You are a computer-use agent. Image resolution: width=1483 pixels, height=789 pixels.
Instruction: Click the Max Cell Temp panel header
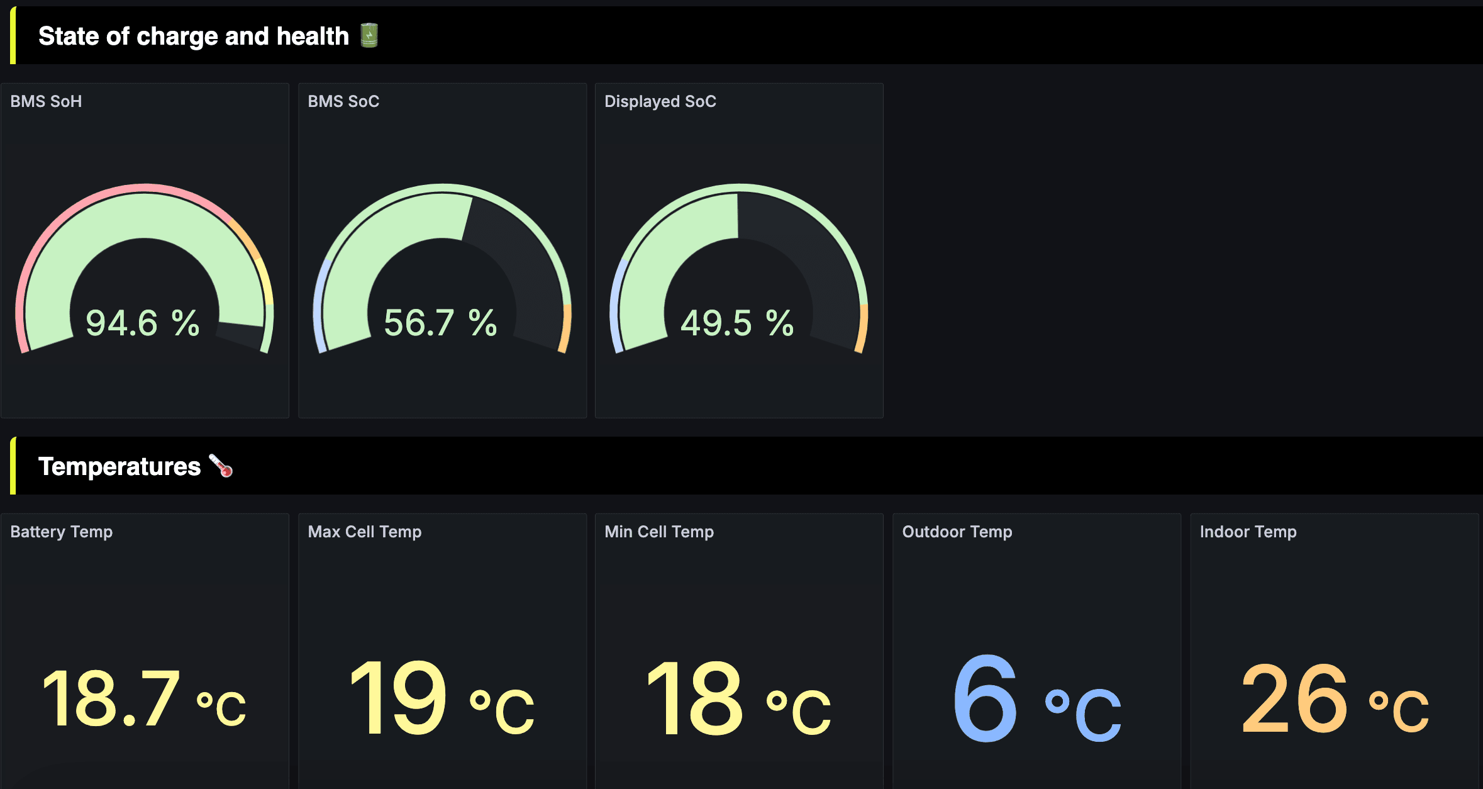(x=364, y=531)
